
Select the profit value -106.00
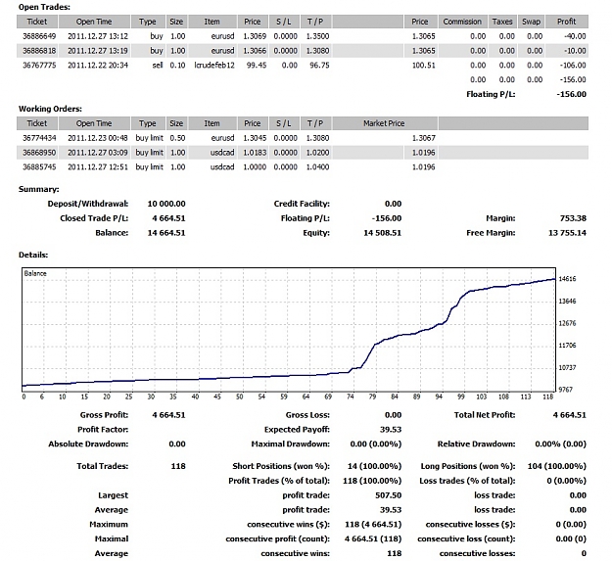coord(573,66)
